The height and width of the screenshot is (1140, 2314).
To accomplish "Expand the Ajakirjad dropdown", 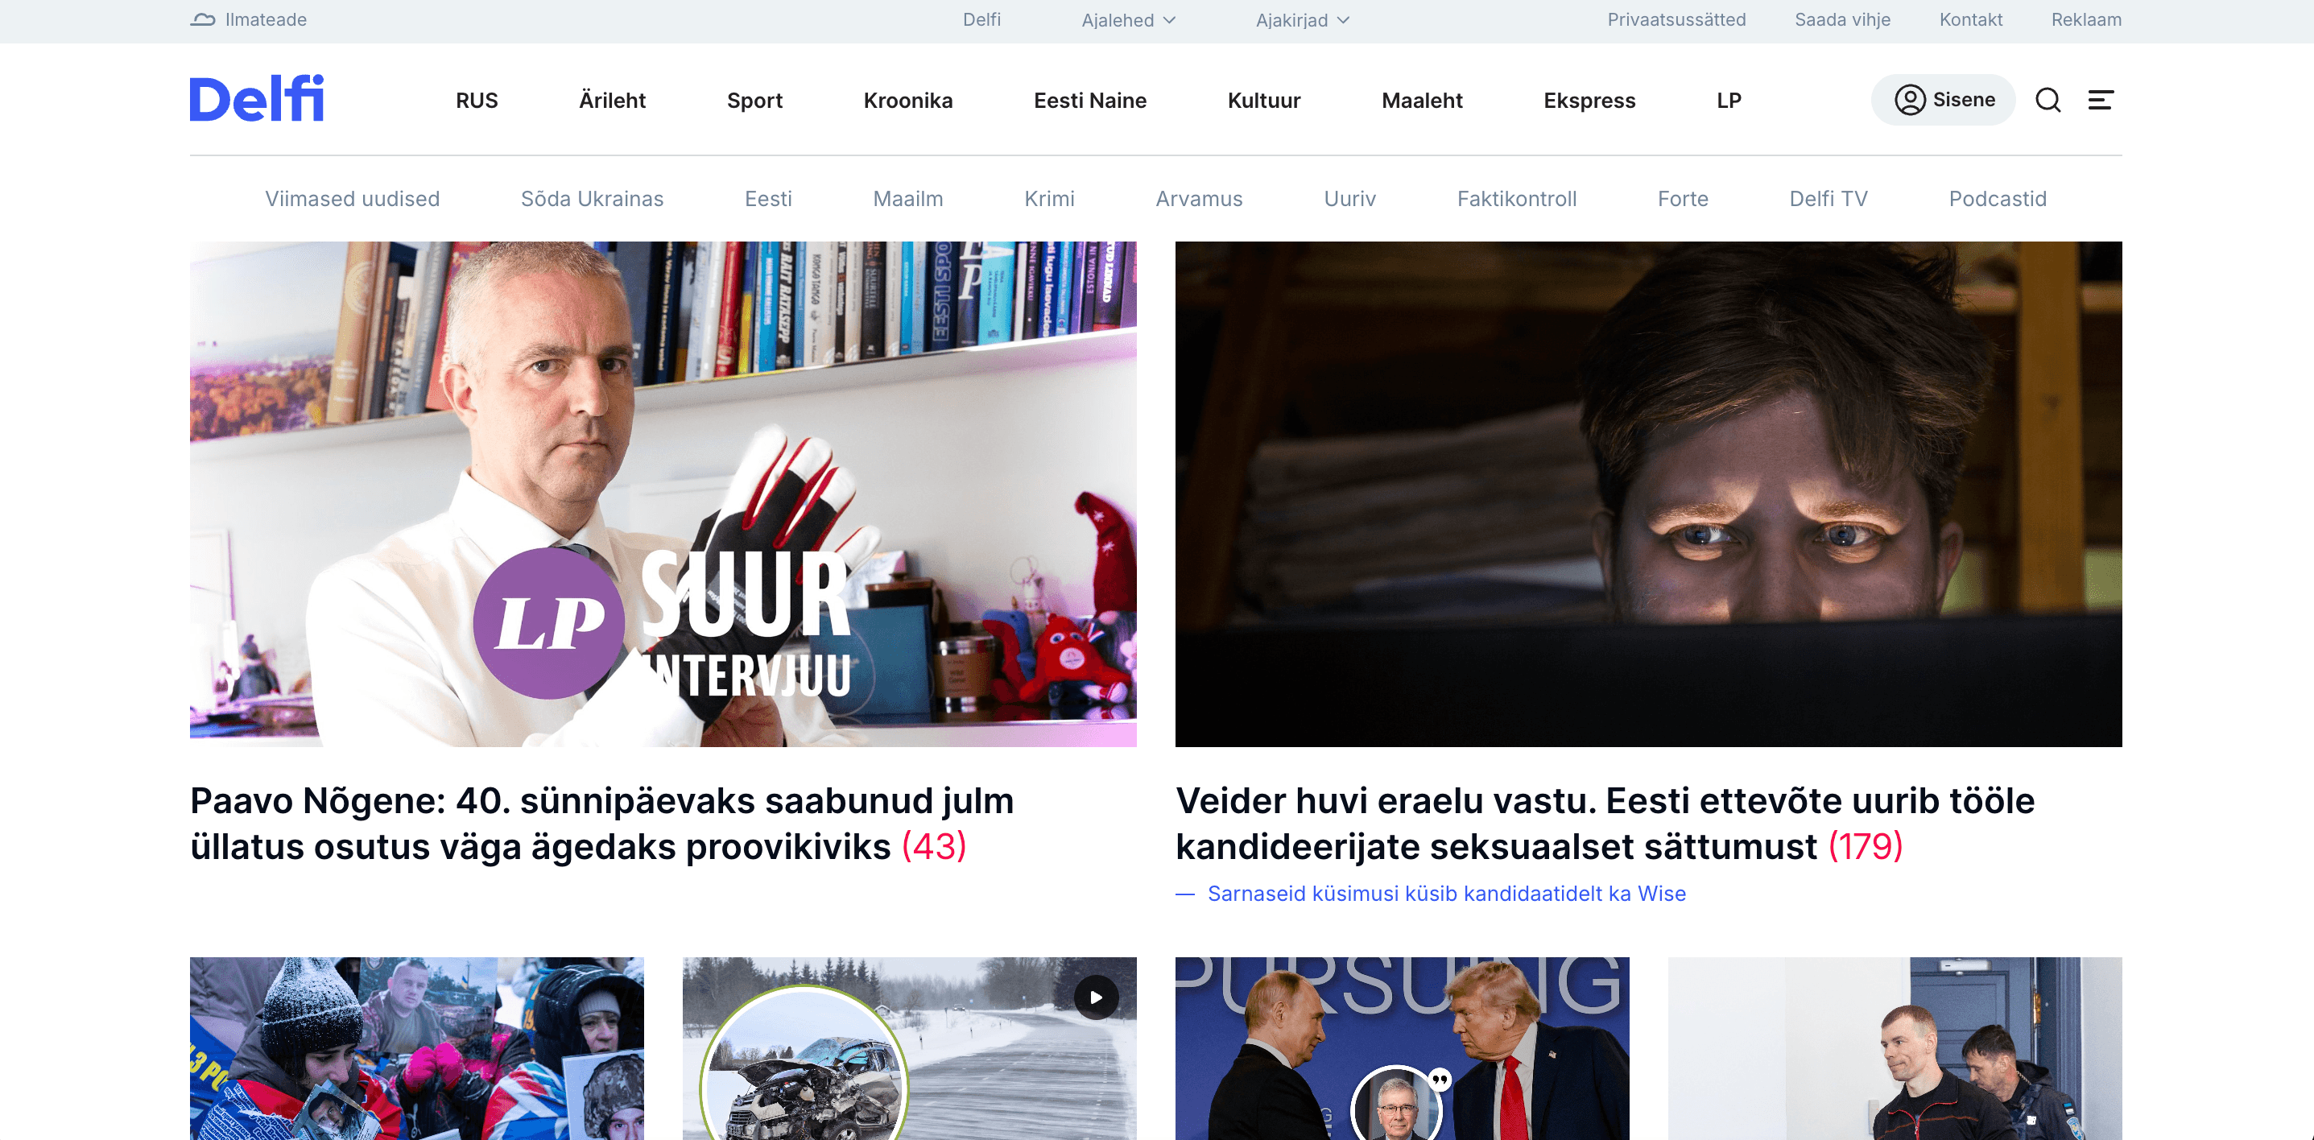I will click(x=1303, y=20).
